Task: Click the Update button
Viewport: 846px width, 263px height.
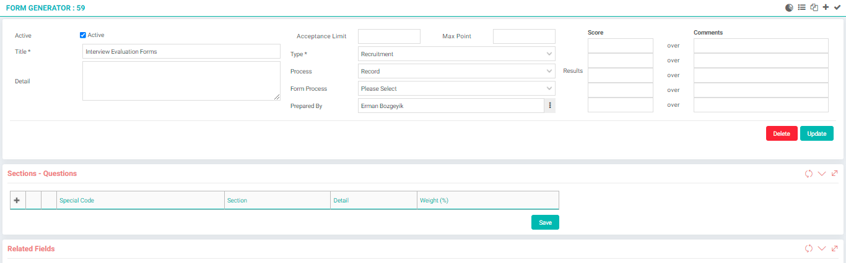Action: [x=817, y=133]
